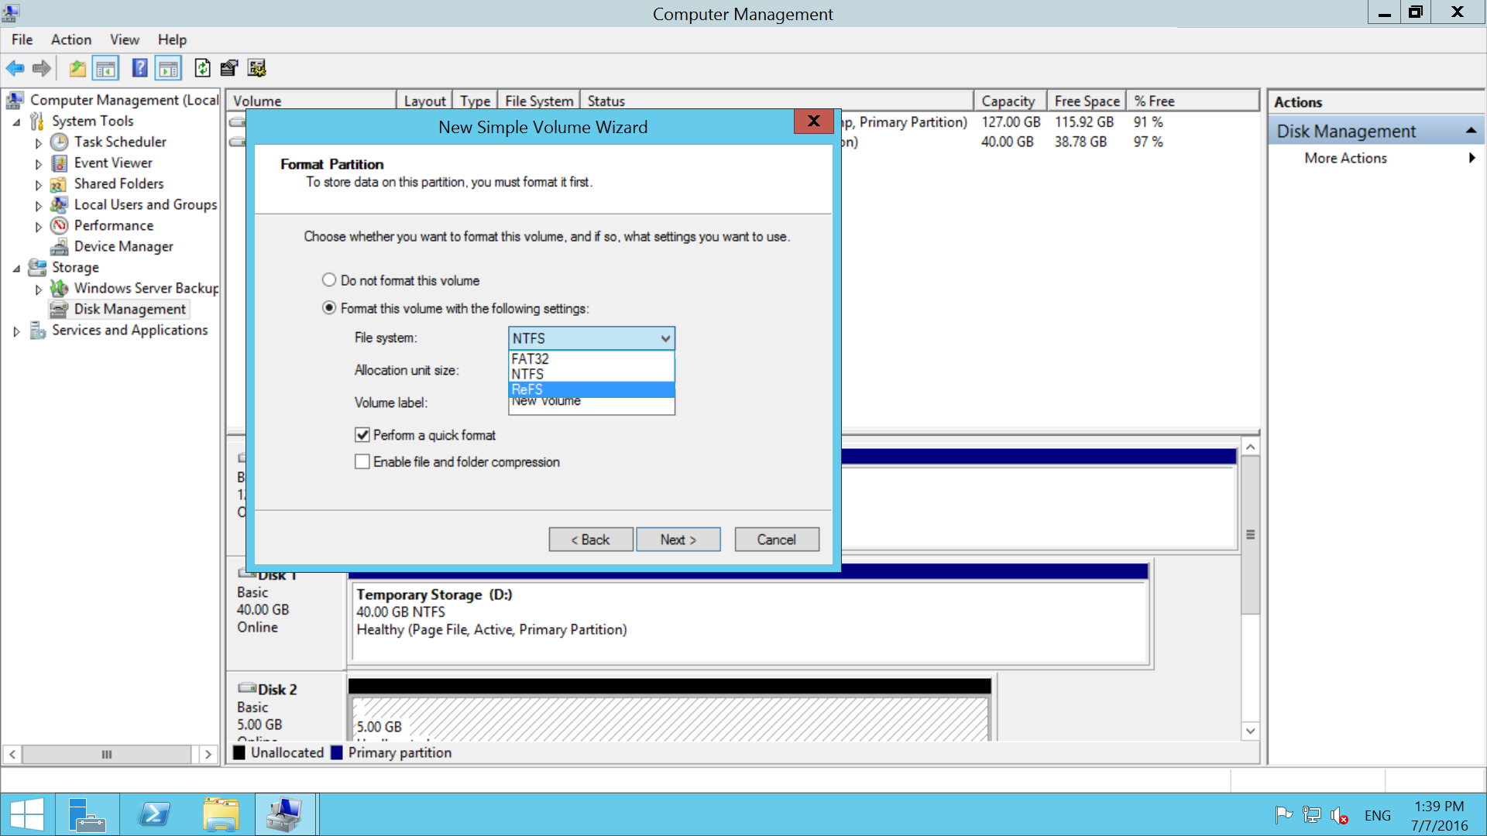1487x836 pixels.
Task: Open the View menu
Action: point(124,39)
